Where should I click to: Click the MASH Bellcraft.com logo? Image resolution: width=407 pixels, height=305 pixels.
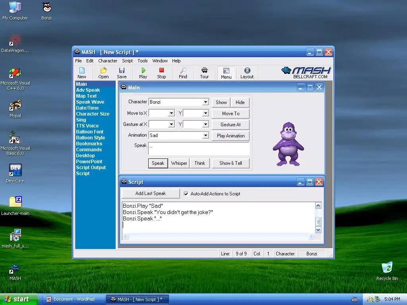tap(306, 73)
